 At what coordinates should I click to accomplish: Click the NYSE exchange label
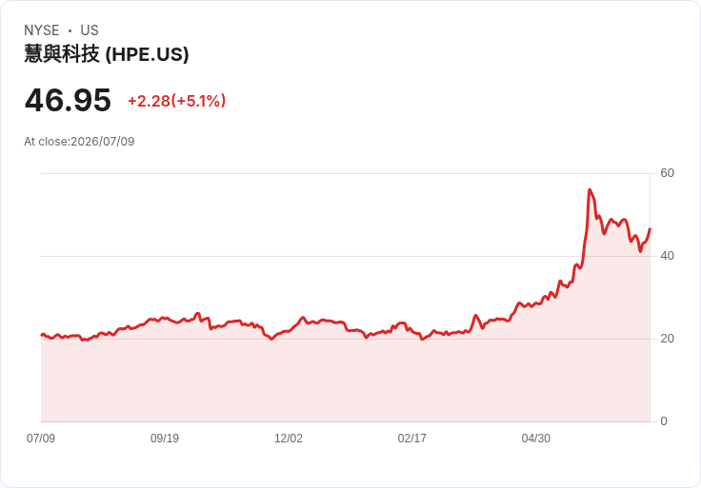(42, 30)
